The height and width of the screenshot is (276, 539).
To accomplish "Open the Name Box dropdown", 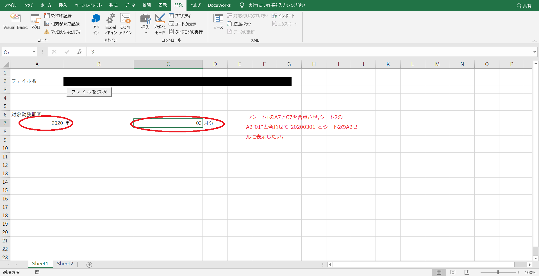I will tap(34, 52).
